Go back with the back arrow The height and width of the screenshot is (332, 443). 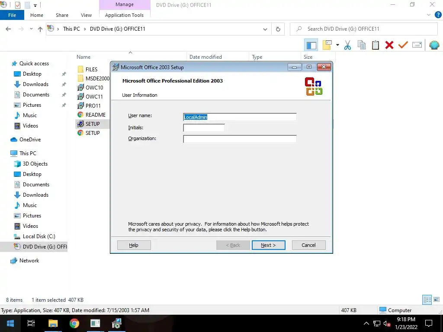pyautogui.click(x=8, y=29)
